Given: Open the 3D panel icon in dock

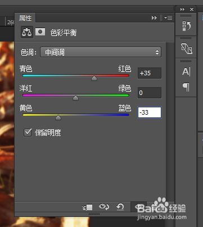Looking at the screenshot, I should click(x=187, y=48).
